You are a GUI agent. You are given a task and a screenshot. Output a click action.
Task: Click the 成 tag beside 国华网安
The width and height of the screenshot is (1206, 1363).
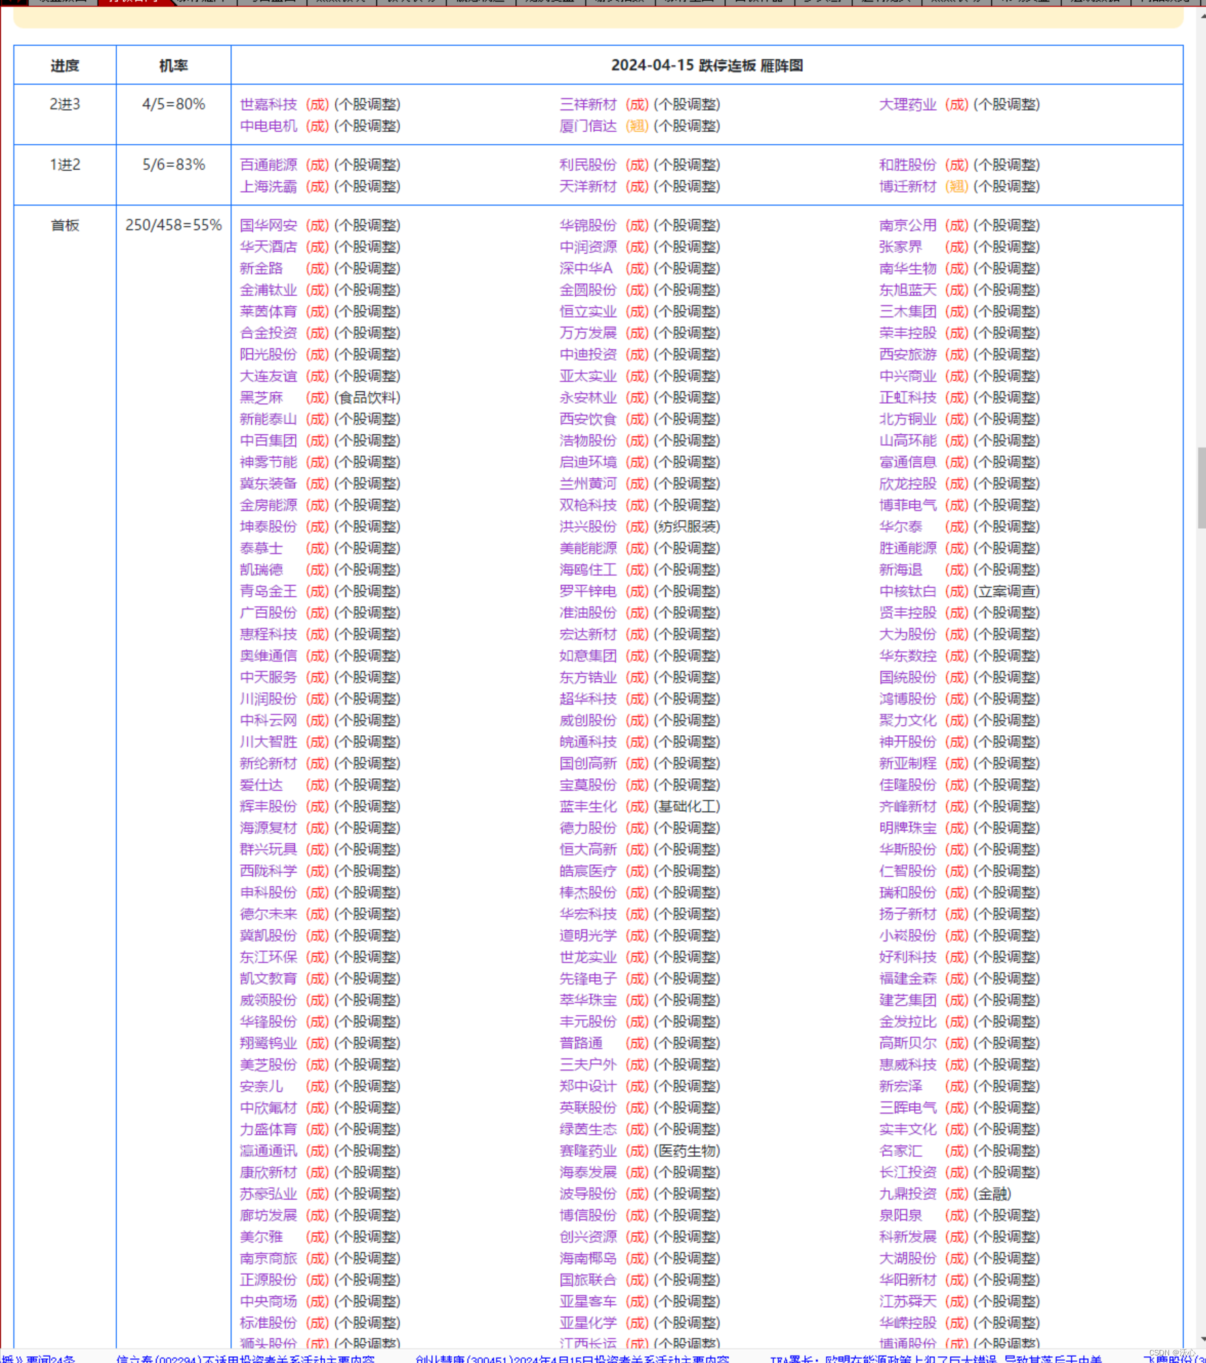[317, 225]
